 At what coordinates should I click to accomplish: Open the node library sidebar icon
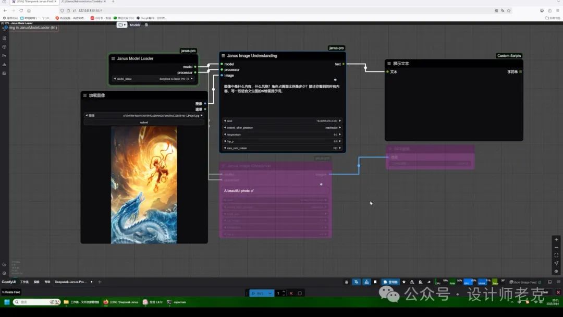tap(4, 38)
